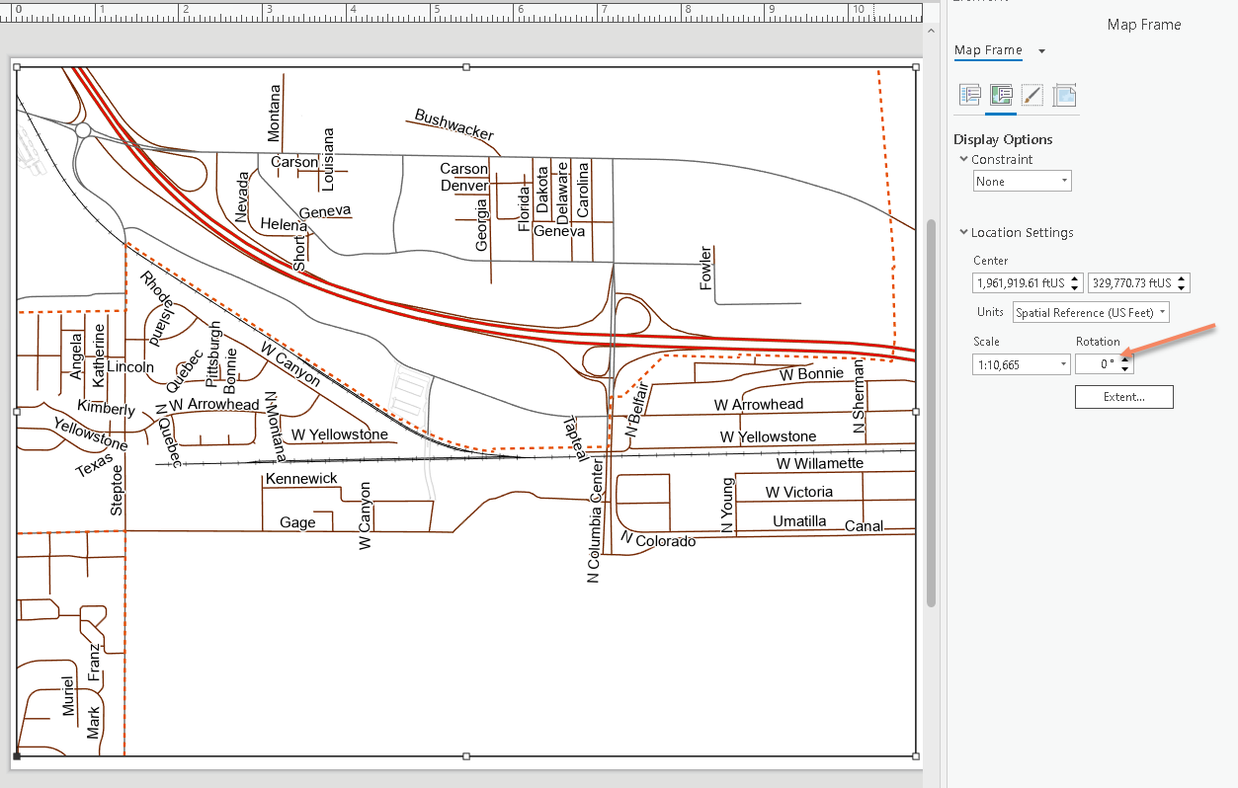Click the layout view vertical scrollbar
Screen dimensions: 1238x788
(x=930, y=395)
